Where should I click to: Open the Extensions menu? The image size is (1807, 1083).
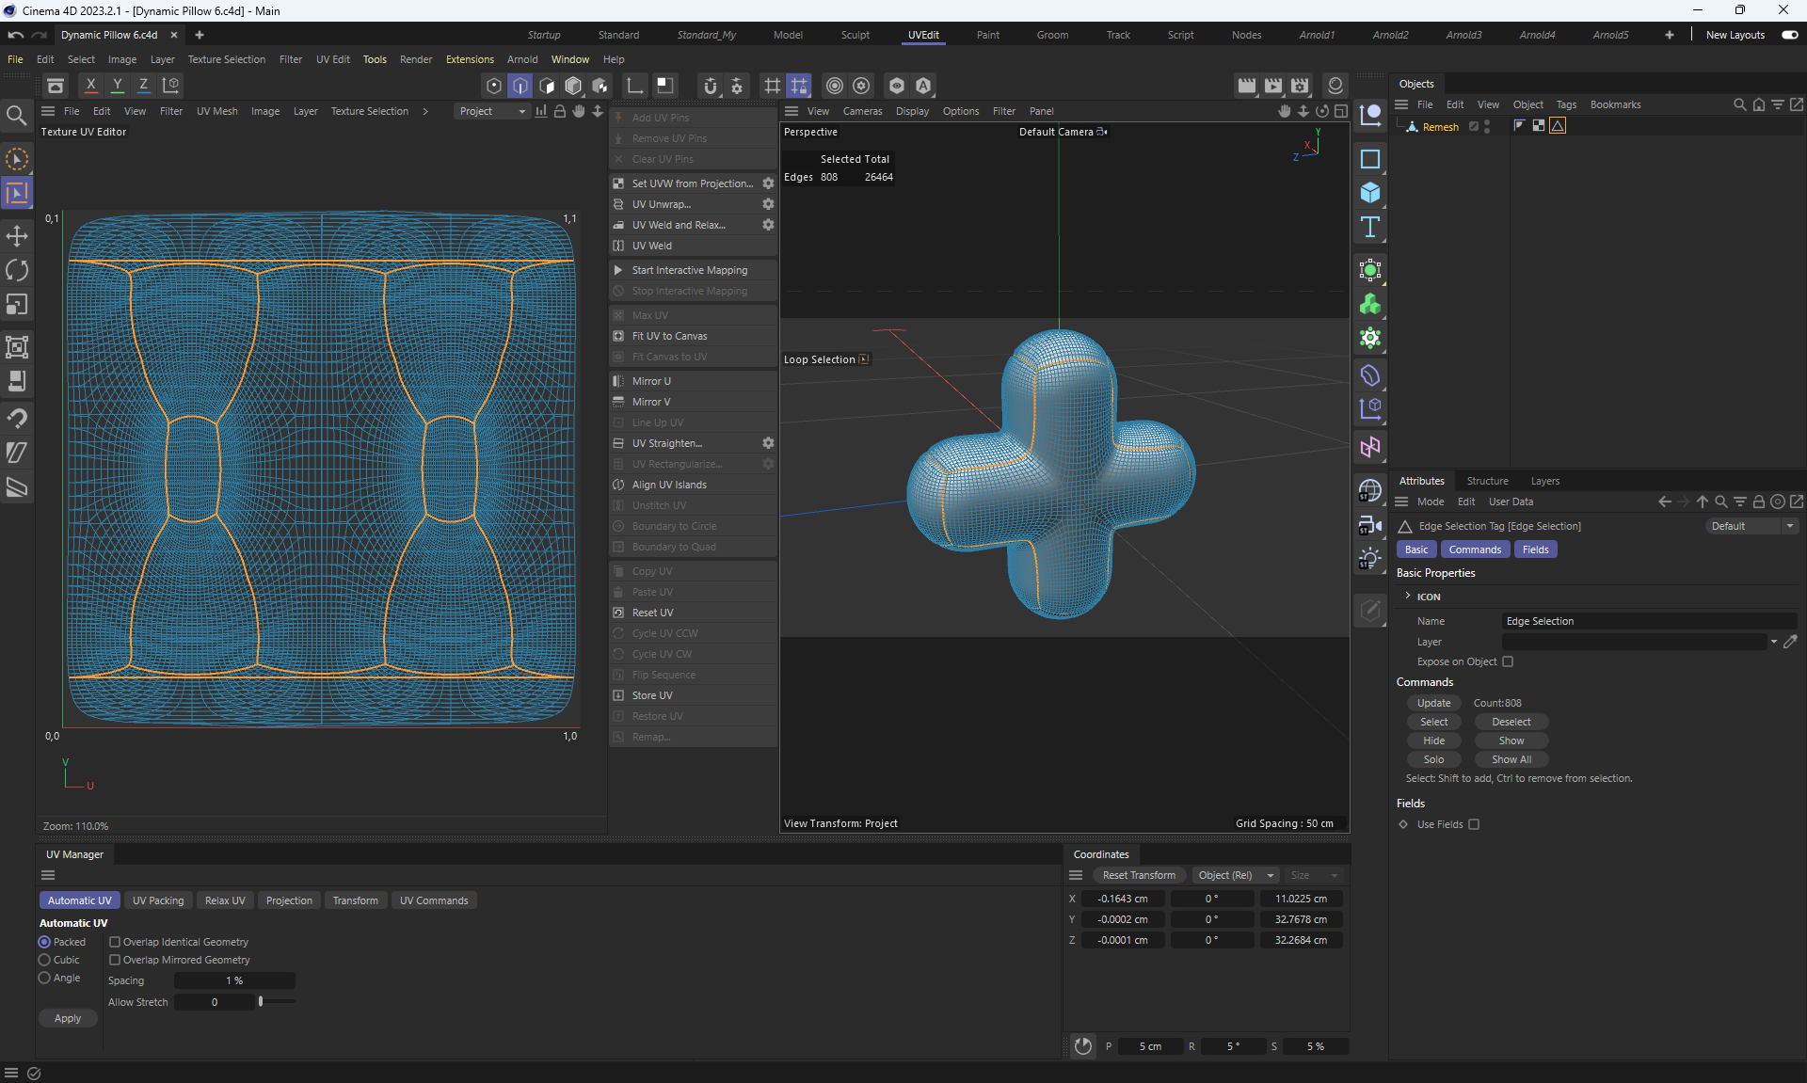tap(470, 59)
